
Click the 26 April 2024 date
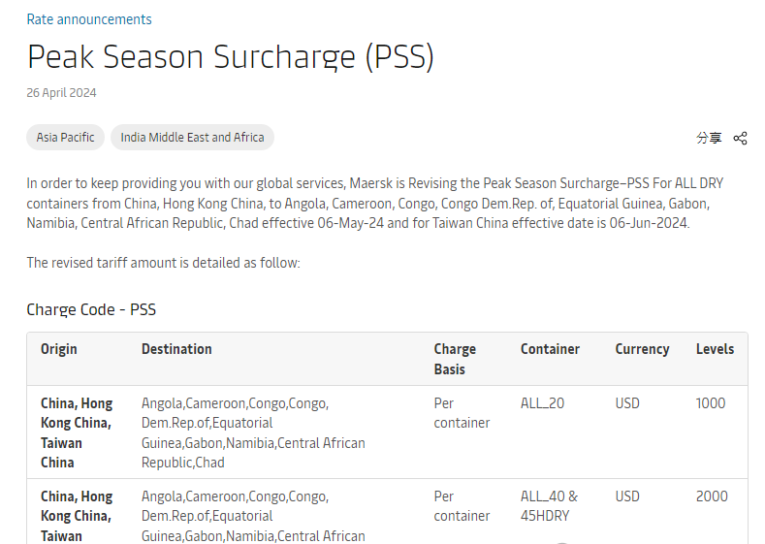point(61,93)
